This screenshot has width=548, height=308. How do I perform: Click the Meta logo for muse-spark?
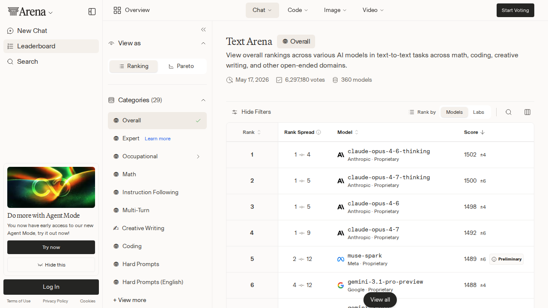pyautogui.click(x=341, y=259)
